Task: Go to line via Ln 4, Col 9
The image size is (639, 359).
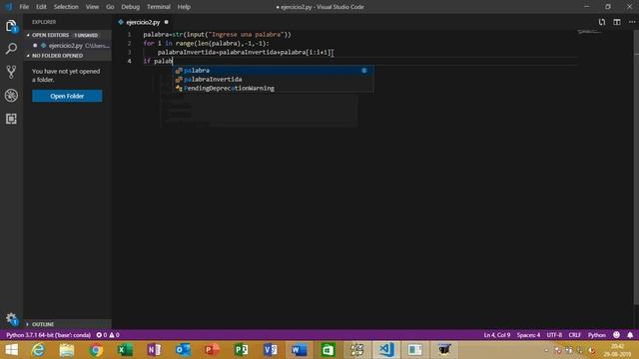Action: 497,335
